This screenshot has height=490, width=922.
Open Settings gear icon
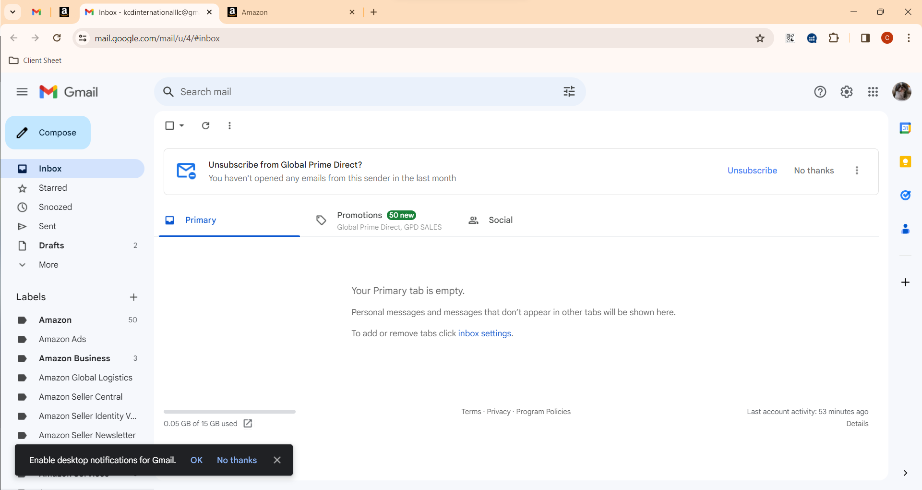tap(847, 92)
